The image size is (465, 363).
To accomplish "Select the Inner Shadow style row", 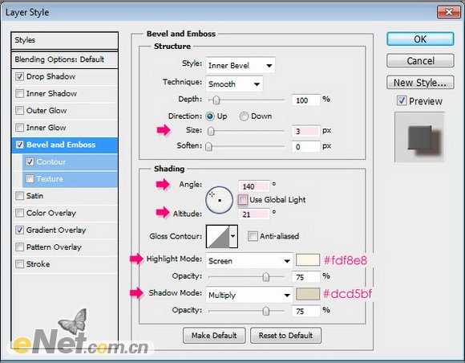I will [x=65, y=94].
